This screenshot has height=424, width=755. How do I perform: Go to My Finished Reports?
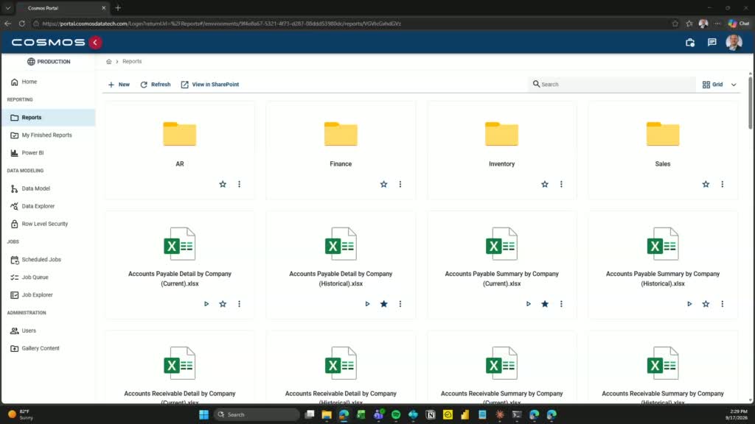(x=48, y=135)
